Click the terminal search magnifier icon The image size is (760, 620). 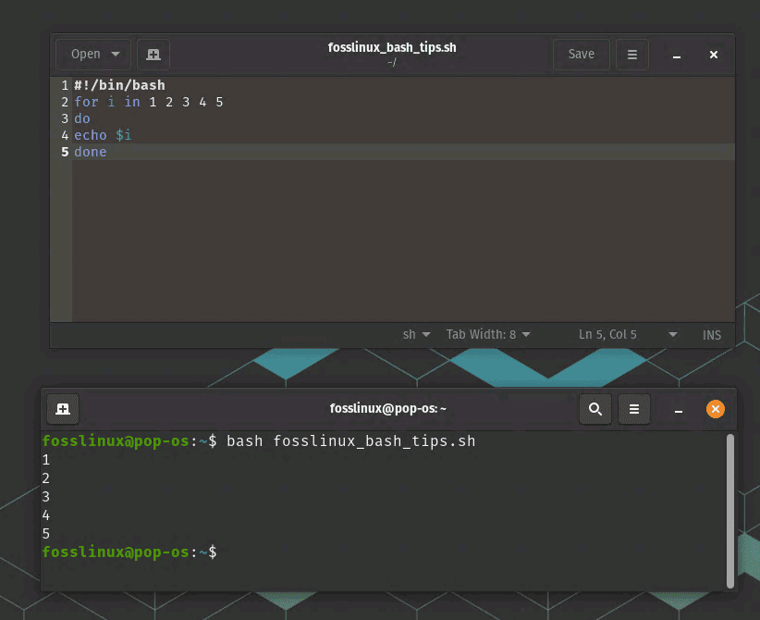pos(595,409)
